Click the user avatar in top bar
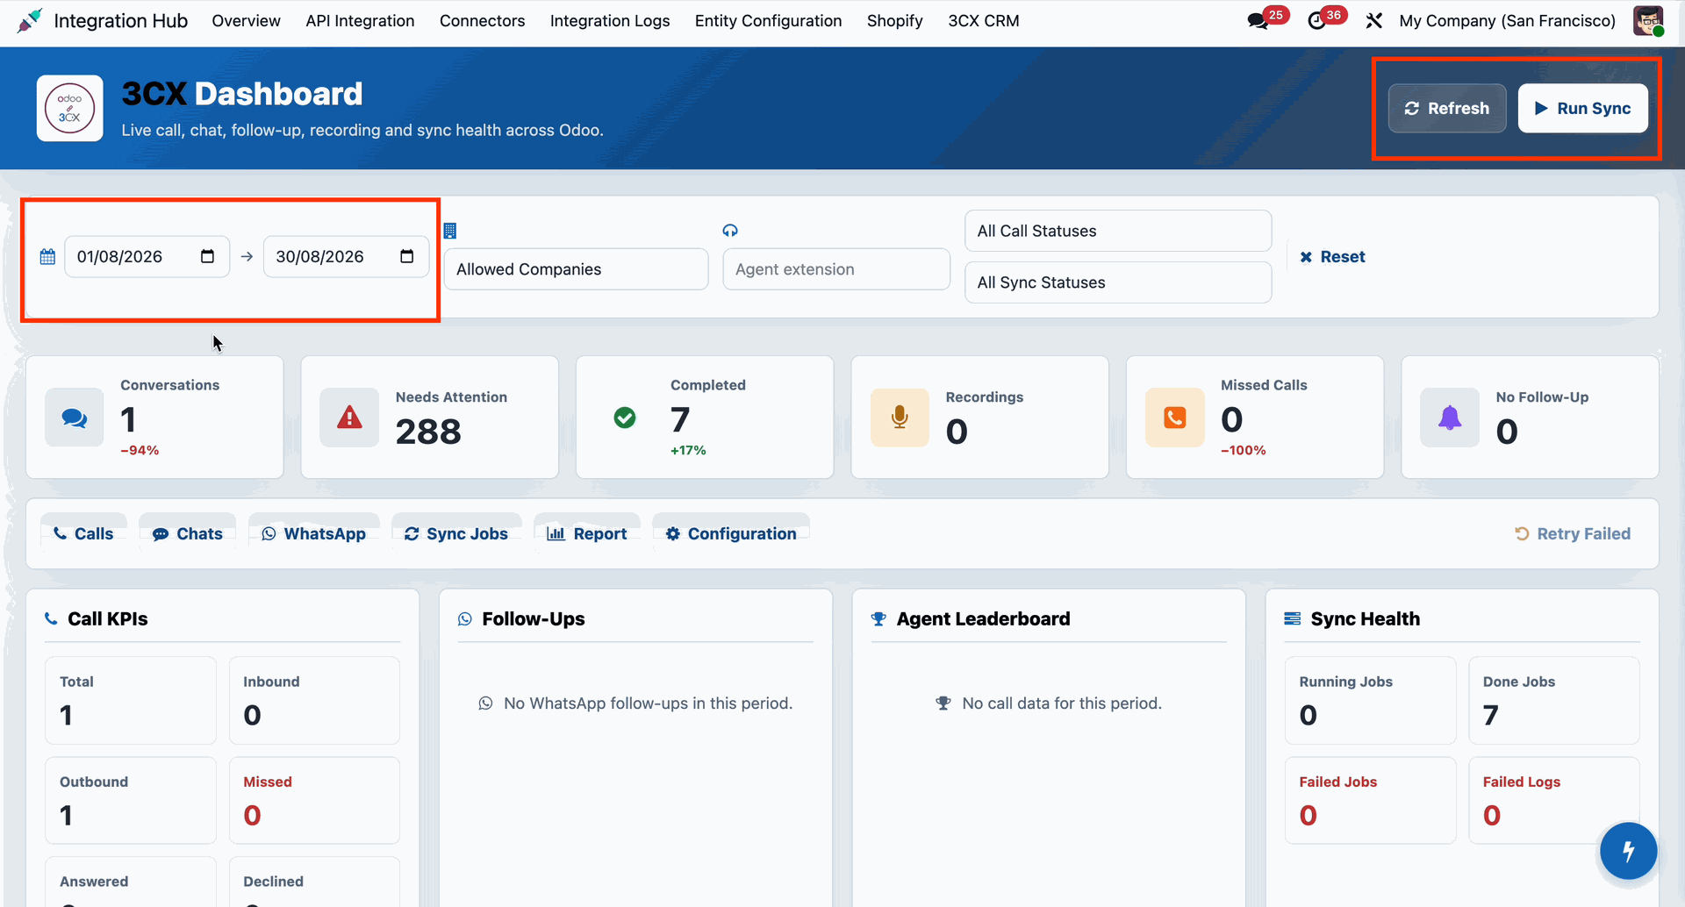 pyautogui.click(x=1648, y=21)
